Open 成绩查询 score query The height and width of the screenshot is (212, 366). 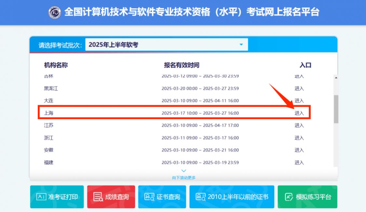tap(111, 197)
